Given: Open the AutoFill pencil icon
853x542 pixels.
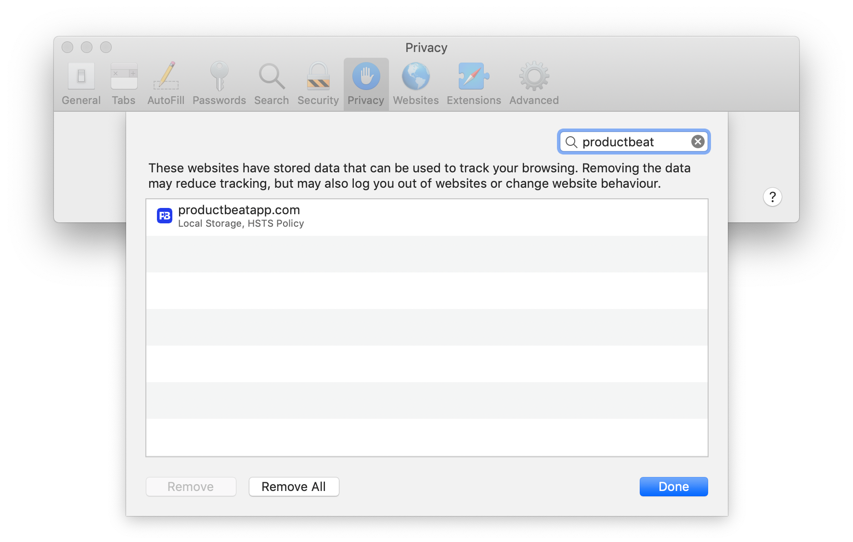Looking at the screenshot, I should coord(166,76).
